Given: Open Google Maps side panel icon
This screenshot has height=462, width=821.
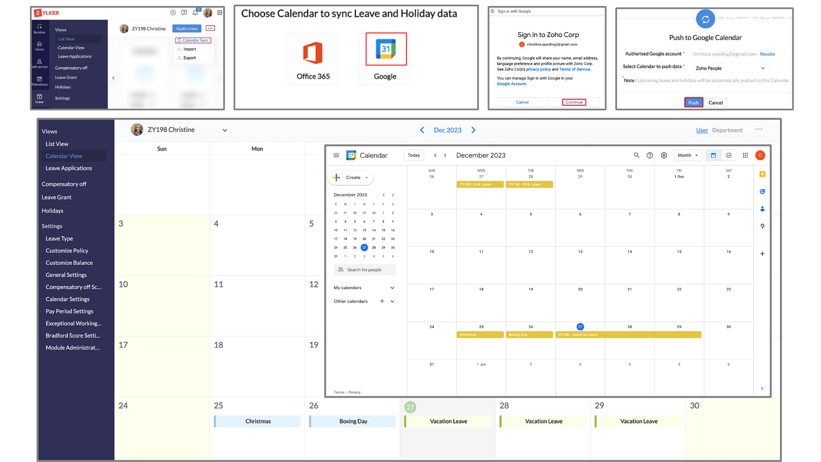Looking at the screenshot, I should (x=762, y=226).
